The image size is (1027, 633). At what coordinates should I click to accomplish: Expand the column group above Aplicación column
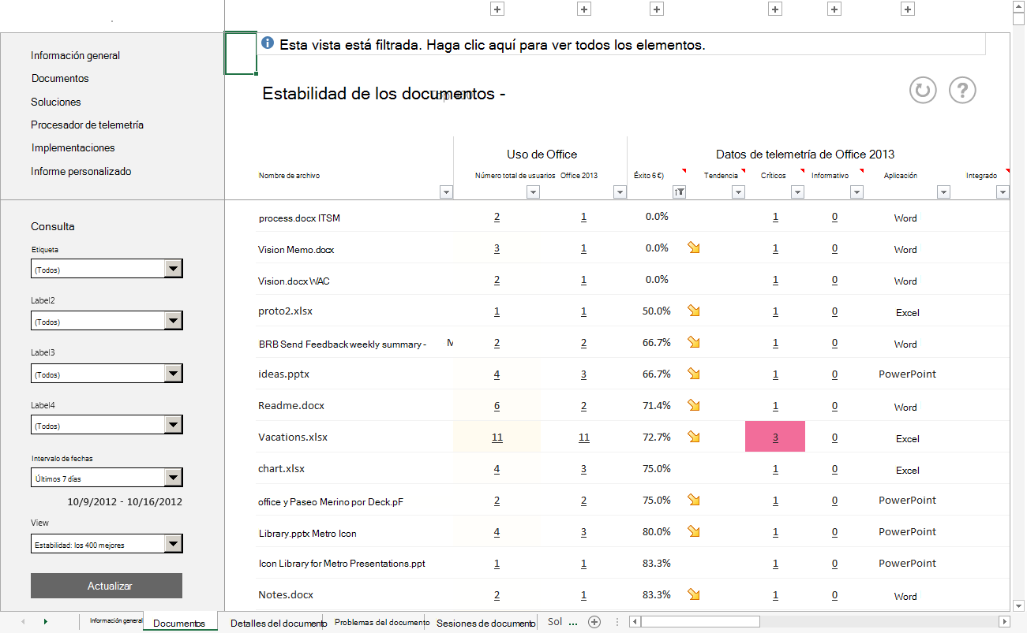tap(908, 9)
